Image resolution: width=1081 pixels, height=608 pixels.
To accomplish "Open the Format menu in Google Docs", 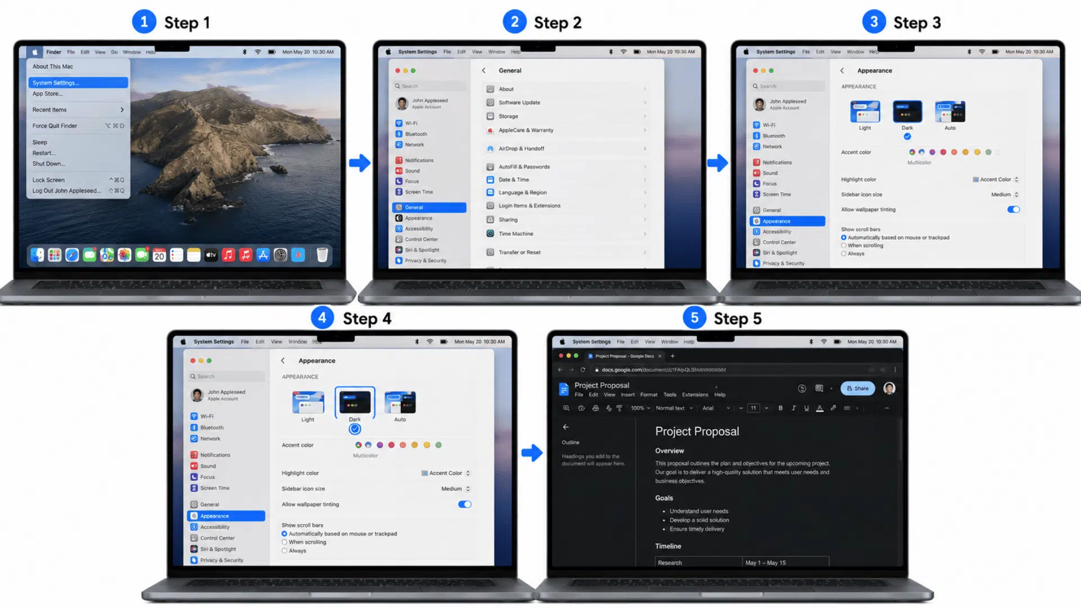I will 649,395.
